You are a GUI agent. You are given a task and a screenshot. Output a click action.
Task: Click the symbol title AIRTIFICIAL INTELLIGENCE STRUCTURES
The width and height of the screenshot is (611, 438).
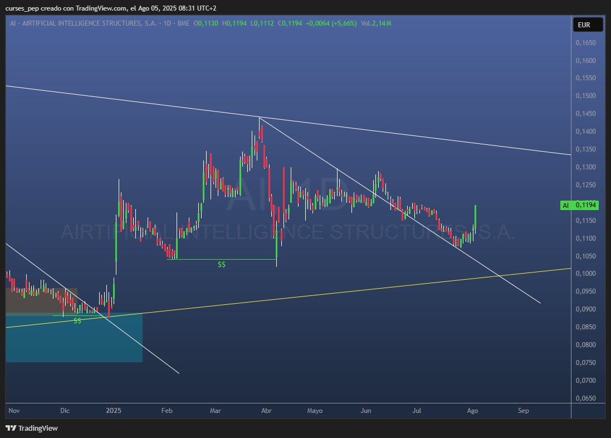click(89, 23)
